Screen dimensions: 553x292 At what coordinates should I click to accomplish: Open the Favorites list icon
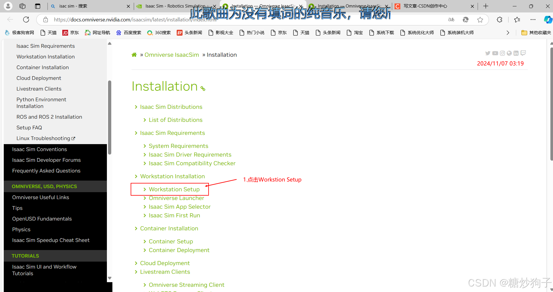click(x=517, y=20)
